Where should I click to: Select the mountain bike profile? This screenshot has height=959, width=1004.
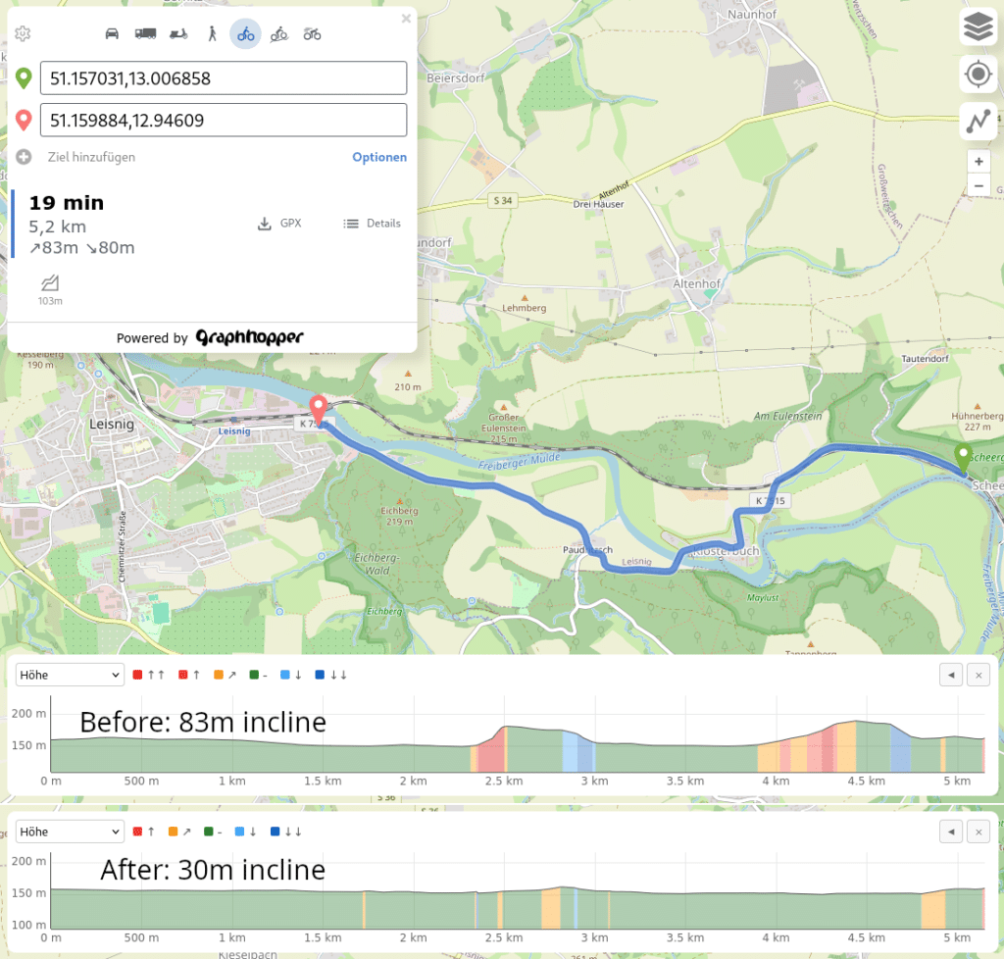click(x=279, y=34)
